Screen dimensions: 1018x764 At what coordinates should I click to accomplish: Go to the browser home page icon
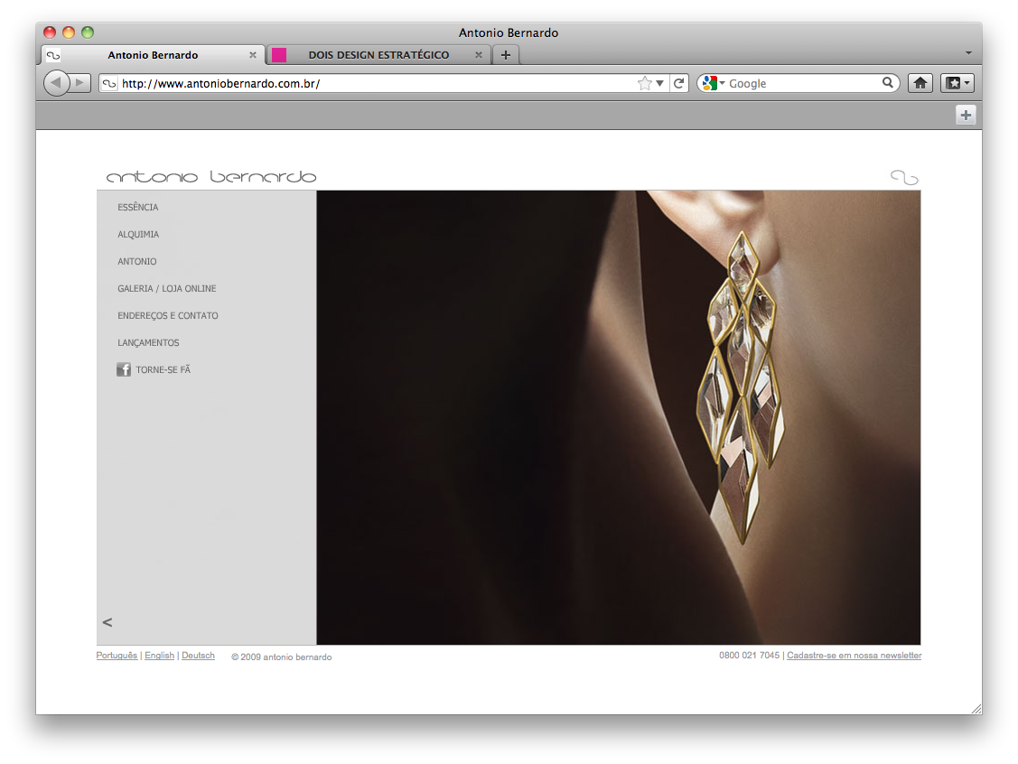(920, 83)
